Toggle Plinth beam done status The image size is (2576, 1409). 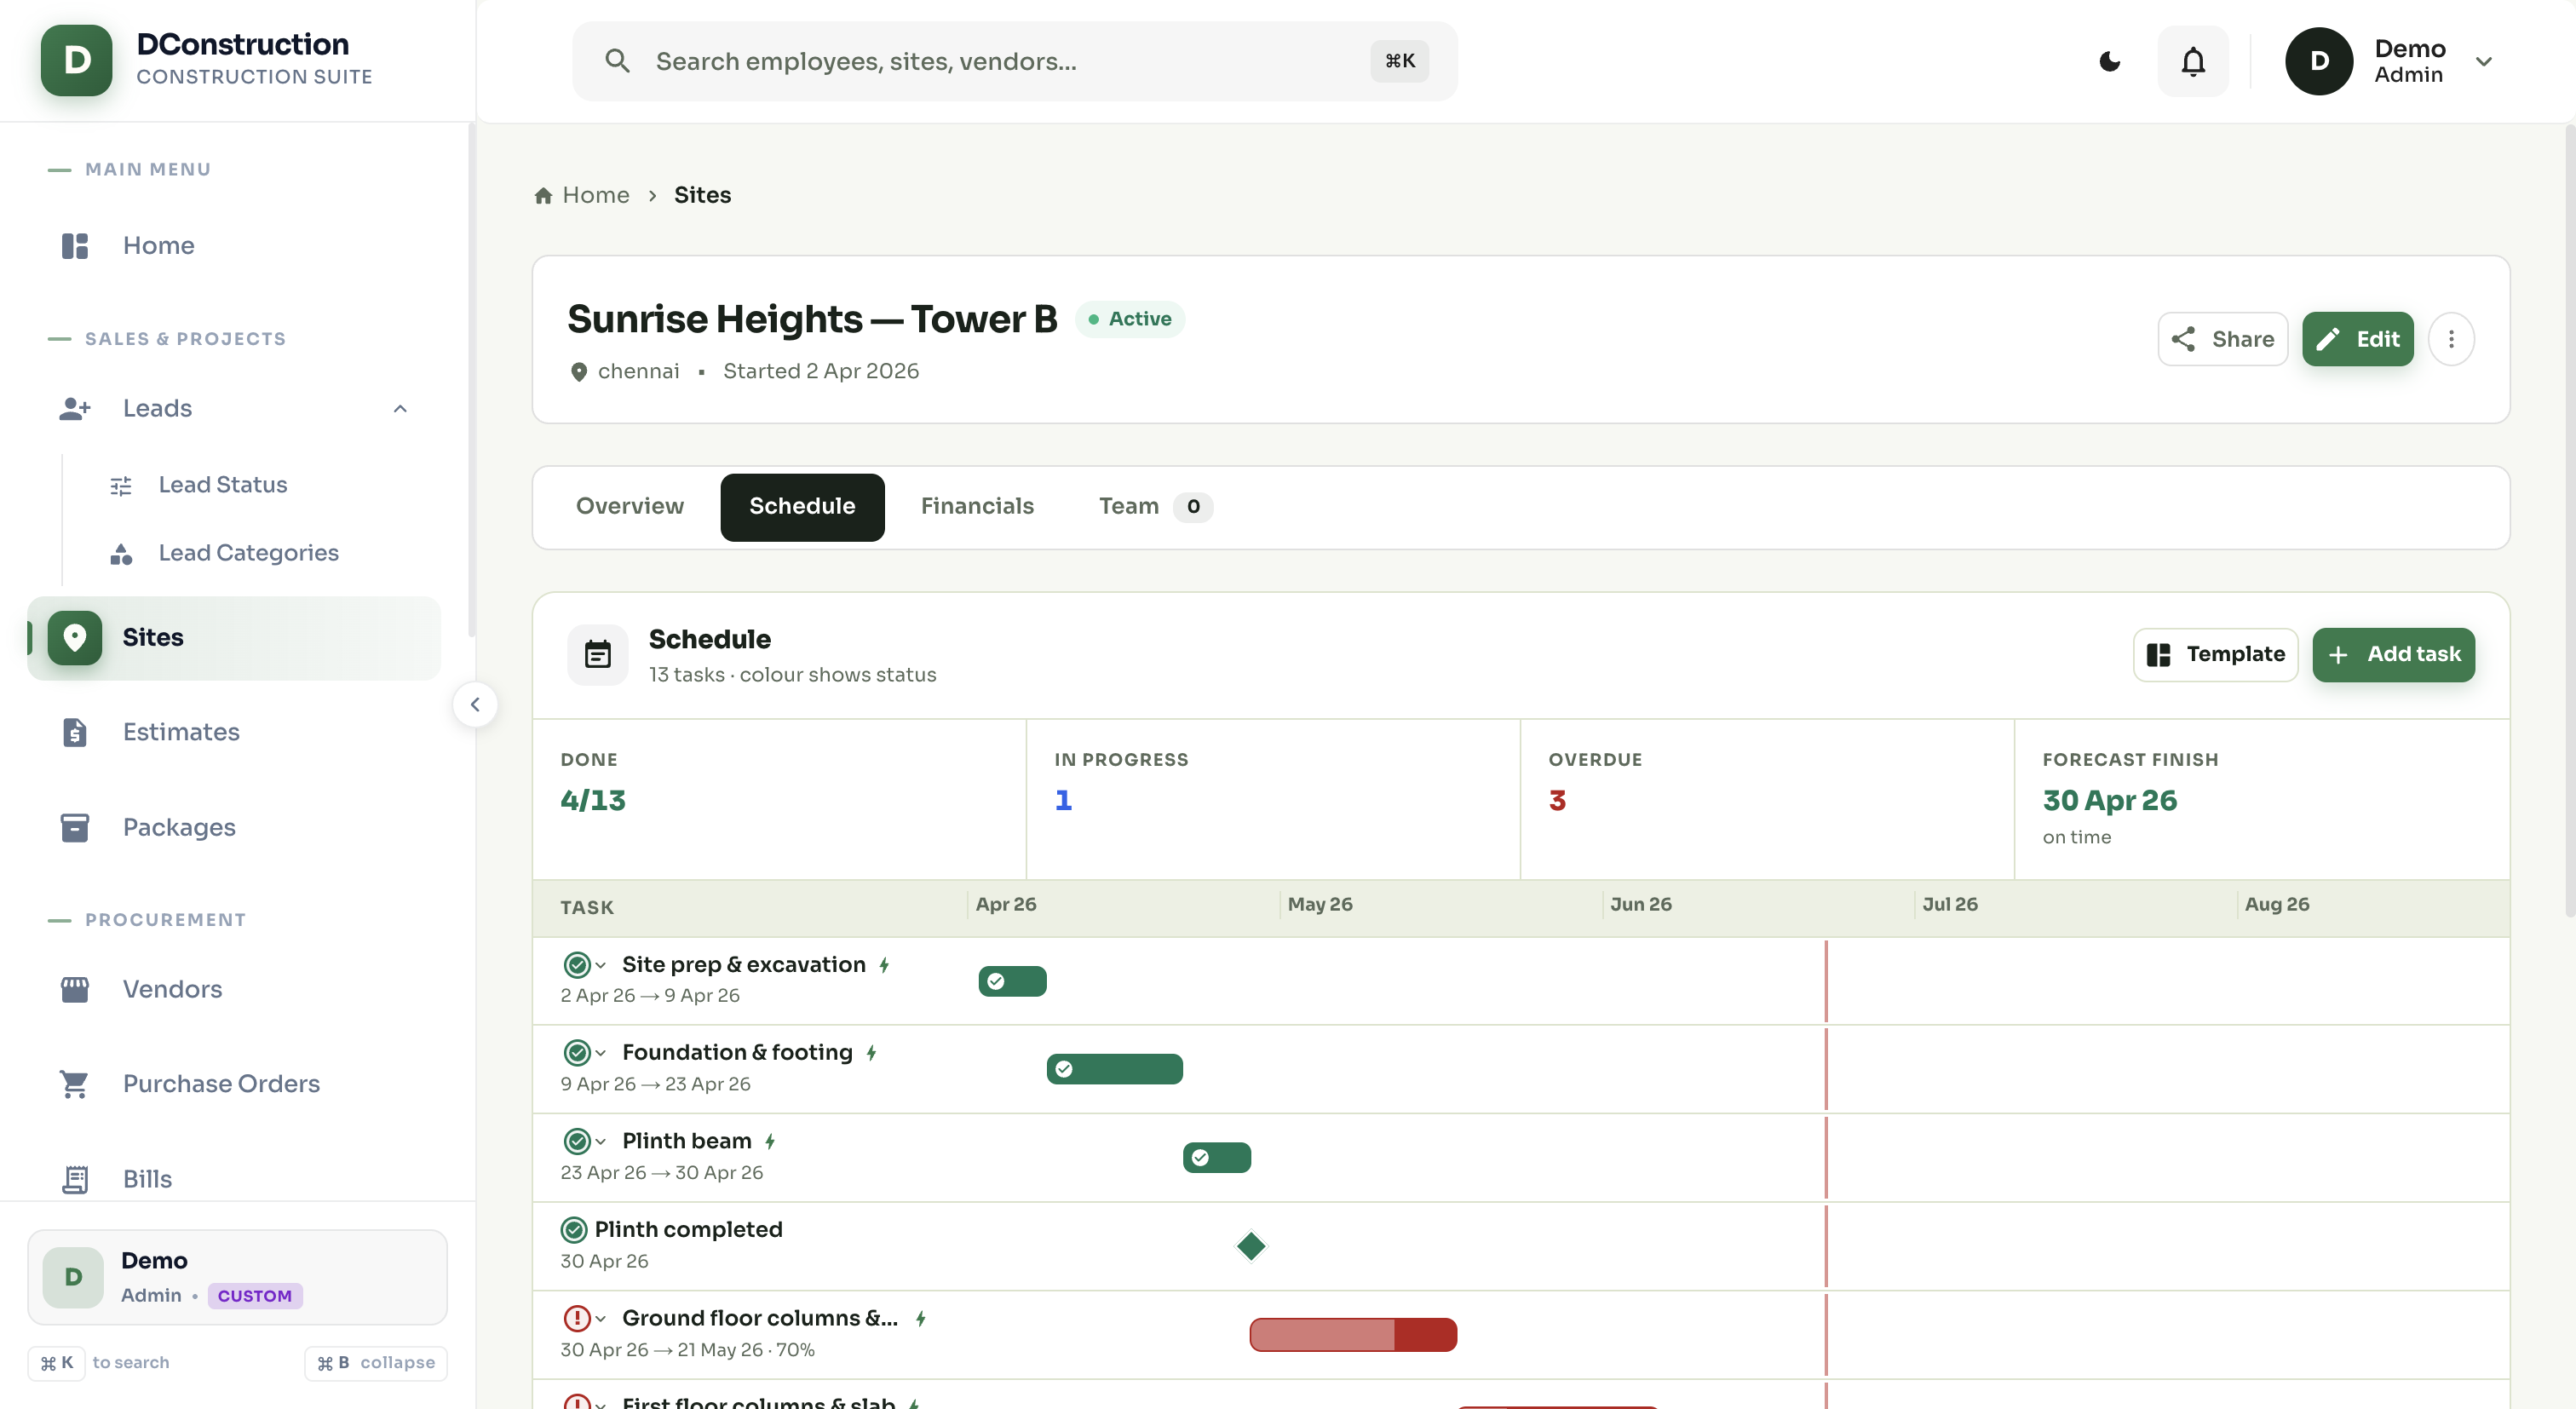click(576, 1141)
